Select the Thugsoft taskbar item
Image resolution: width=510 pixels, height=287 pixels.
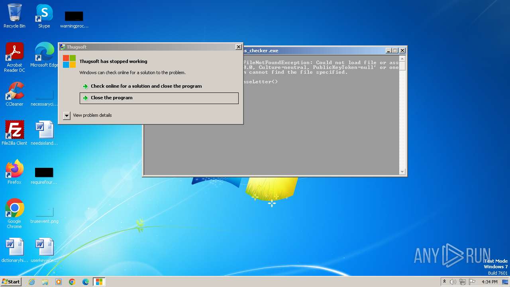tap(99, 282)
